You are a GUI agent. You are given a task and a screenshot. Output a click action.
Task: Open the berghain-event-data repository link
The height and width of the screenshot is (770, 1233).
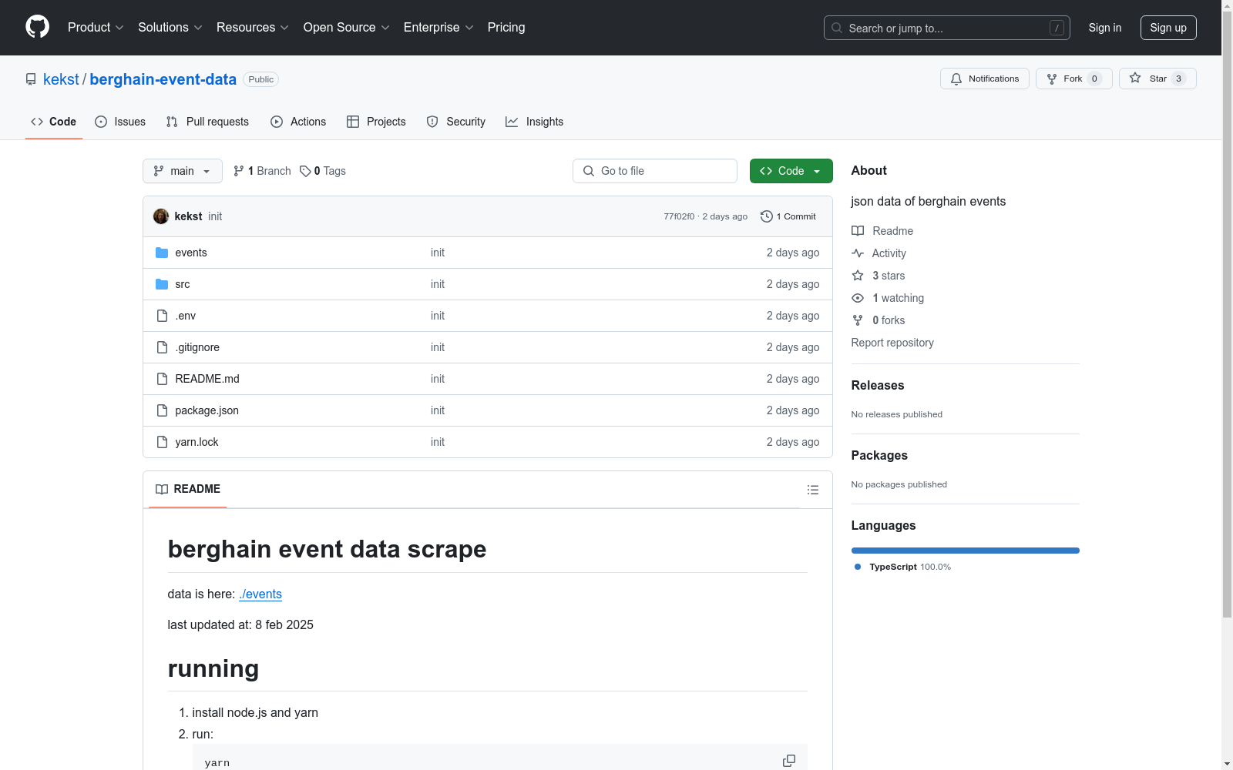[163, 79]
